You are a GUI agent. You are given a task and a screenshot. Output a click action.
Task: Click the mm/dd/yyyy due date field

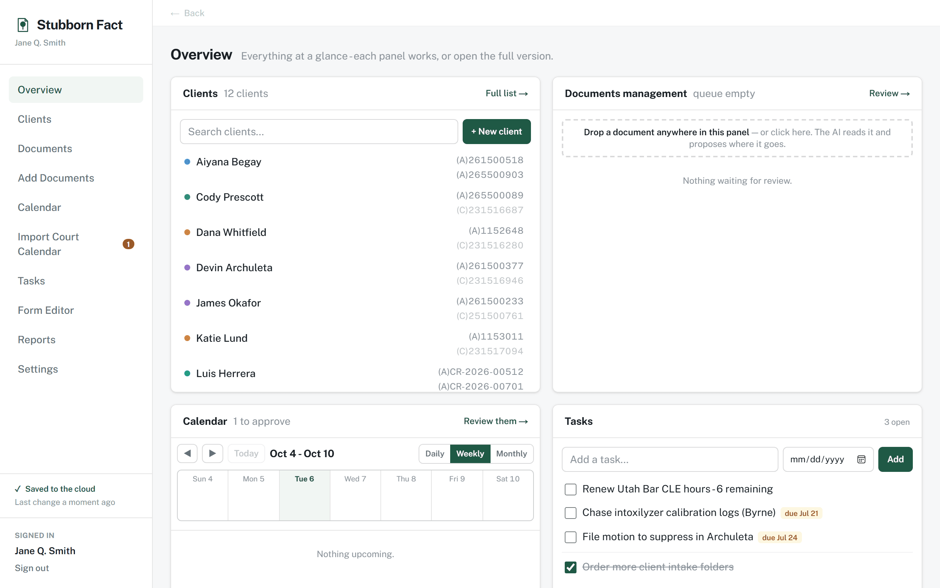828,459
